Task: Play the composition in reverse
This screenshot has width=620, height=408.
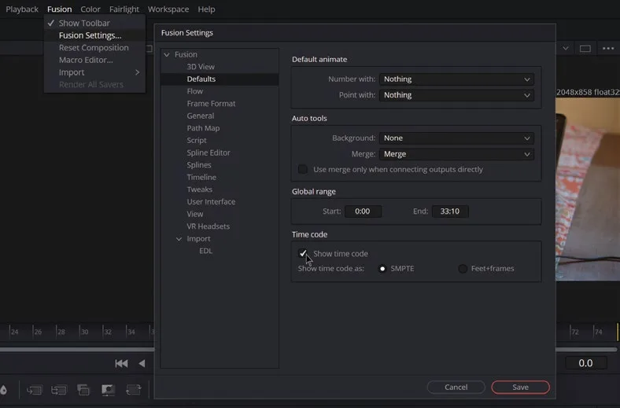Action: click(142, 363)
